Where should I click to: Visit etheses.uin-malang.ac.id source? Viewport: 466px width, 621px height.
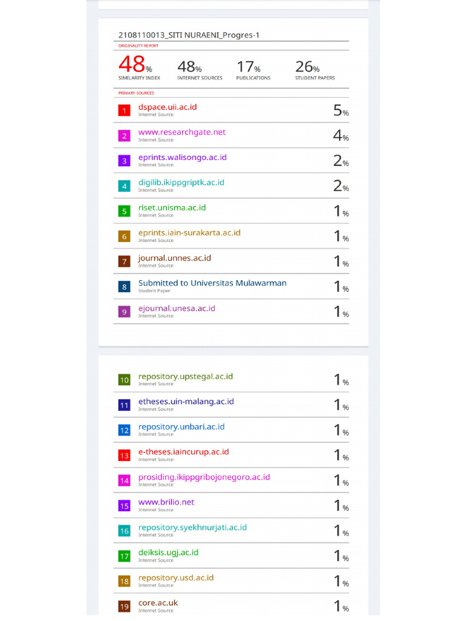186,401
